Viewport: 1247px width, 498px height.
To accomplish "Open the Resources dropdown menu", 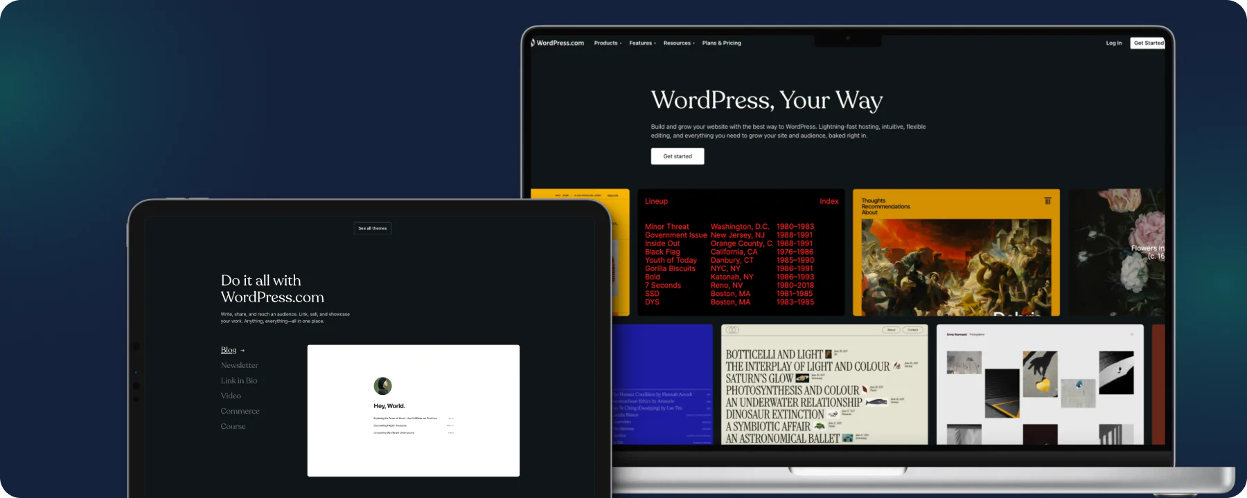I will click(x=679, y=43).
